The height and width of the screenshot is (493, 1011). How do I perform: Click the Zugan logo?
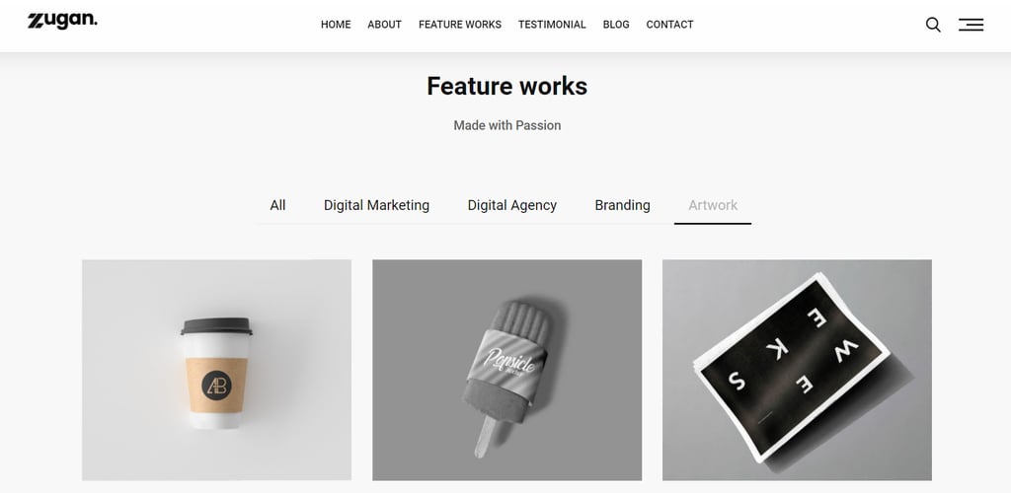(62, 22)
